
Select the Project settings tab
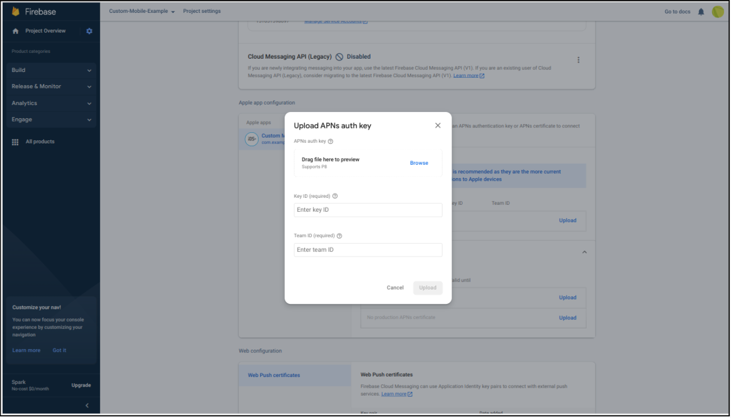202,11
